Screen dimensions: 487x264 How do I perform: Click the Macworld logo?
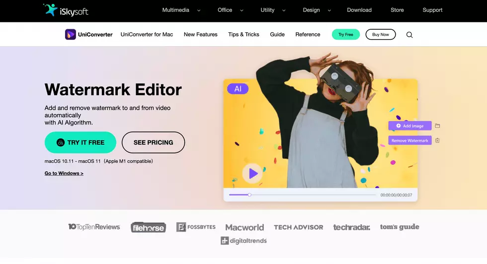click(244, 227)
